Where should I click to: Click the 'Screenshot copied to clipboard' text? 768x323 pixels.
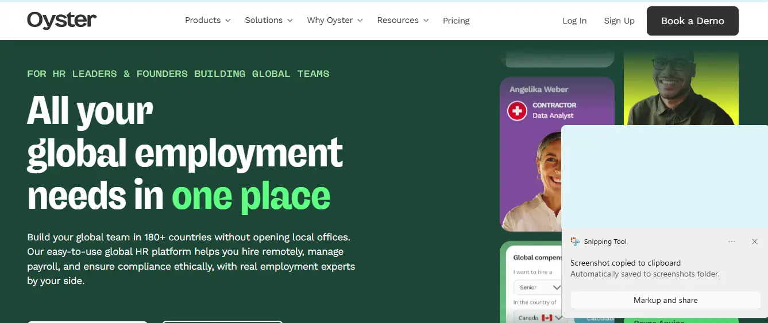point(626,263)
